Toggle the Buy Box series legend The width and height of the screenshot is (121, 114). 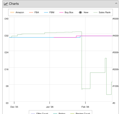pos(66,12)
